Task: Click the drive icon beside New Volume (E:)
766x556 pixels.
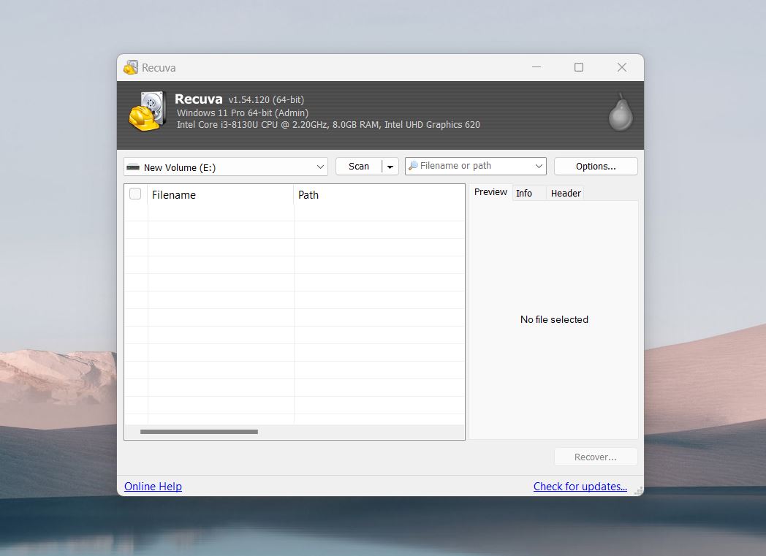Action: (133, 167)
